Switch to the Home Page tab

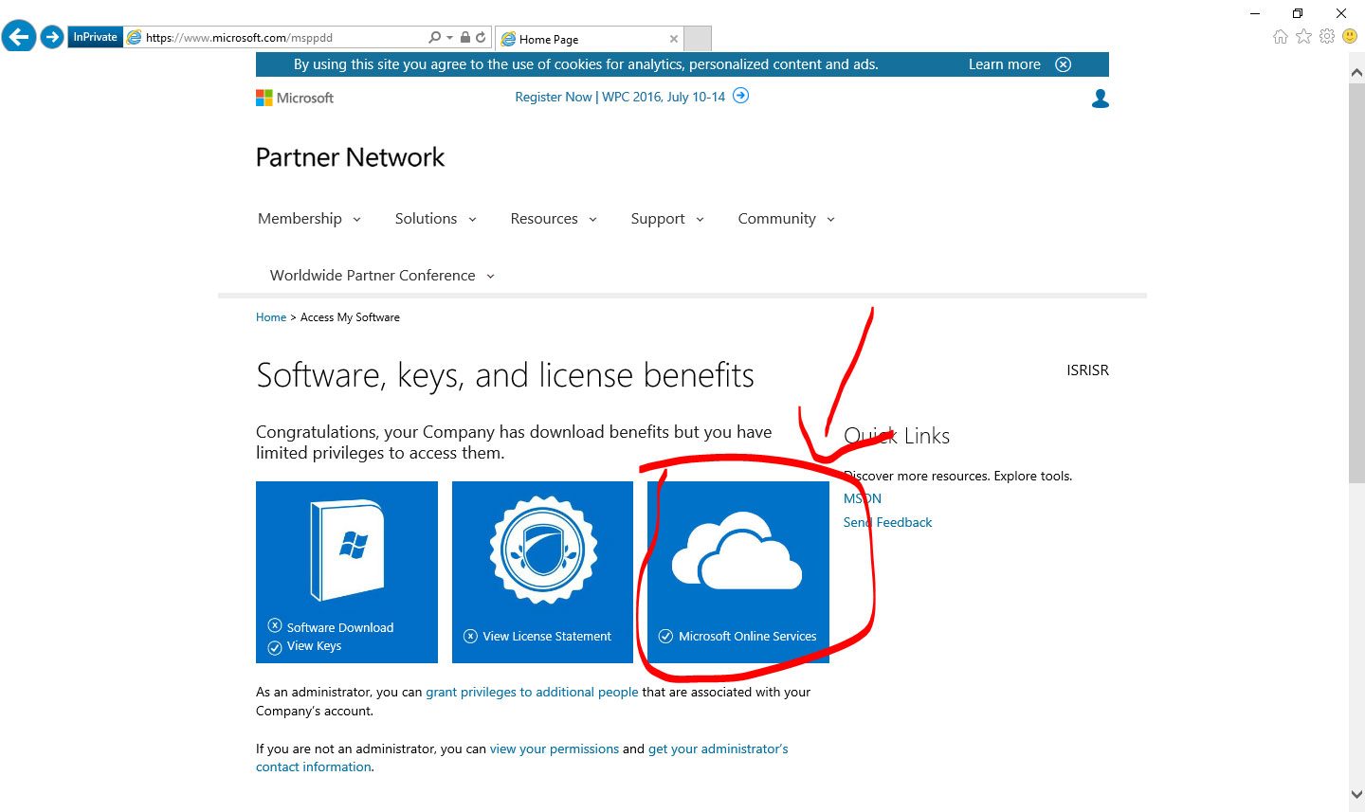tap(589, 39)
